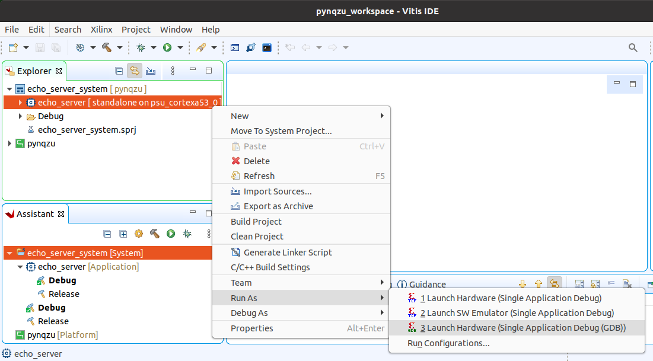The image size is (653, 361).
Task: Expand all in Assistant panel
Action: 123,234
